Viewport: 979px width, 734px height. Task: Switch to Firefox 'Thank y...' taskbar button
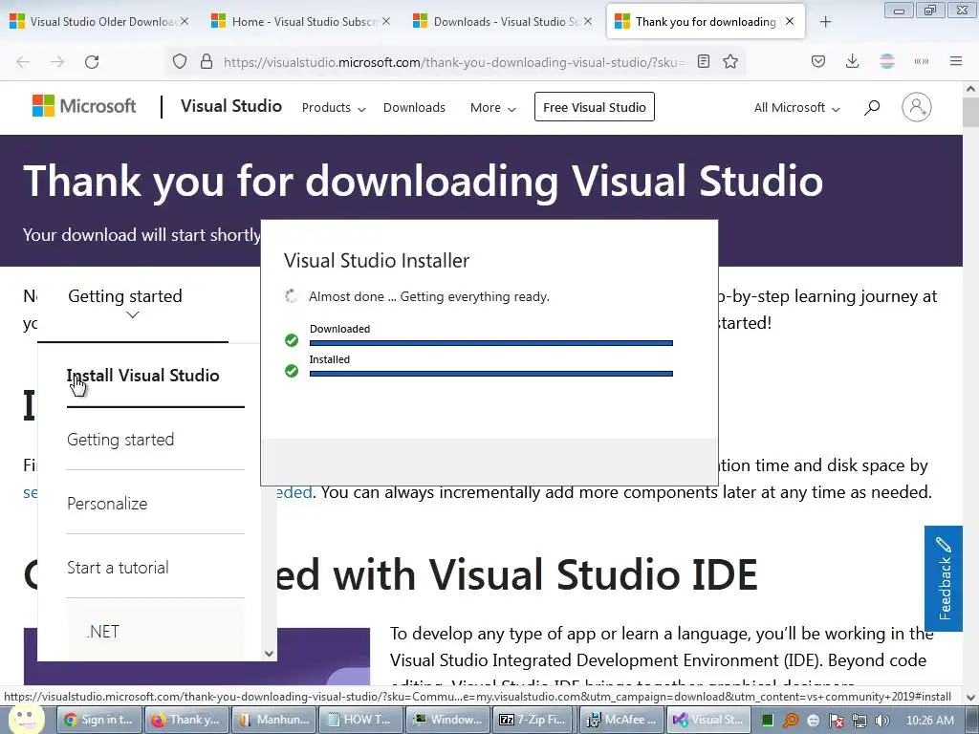[x=186, y=720]
